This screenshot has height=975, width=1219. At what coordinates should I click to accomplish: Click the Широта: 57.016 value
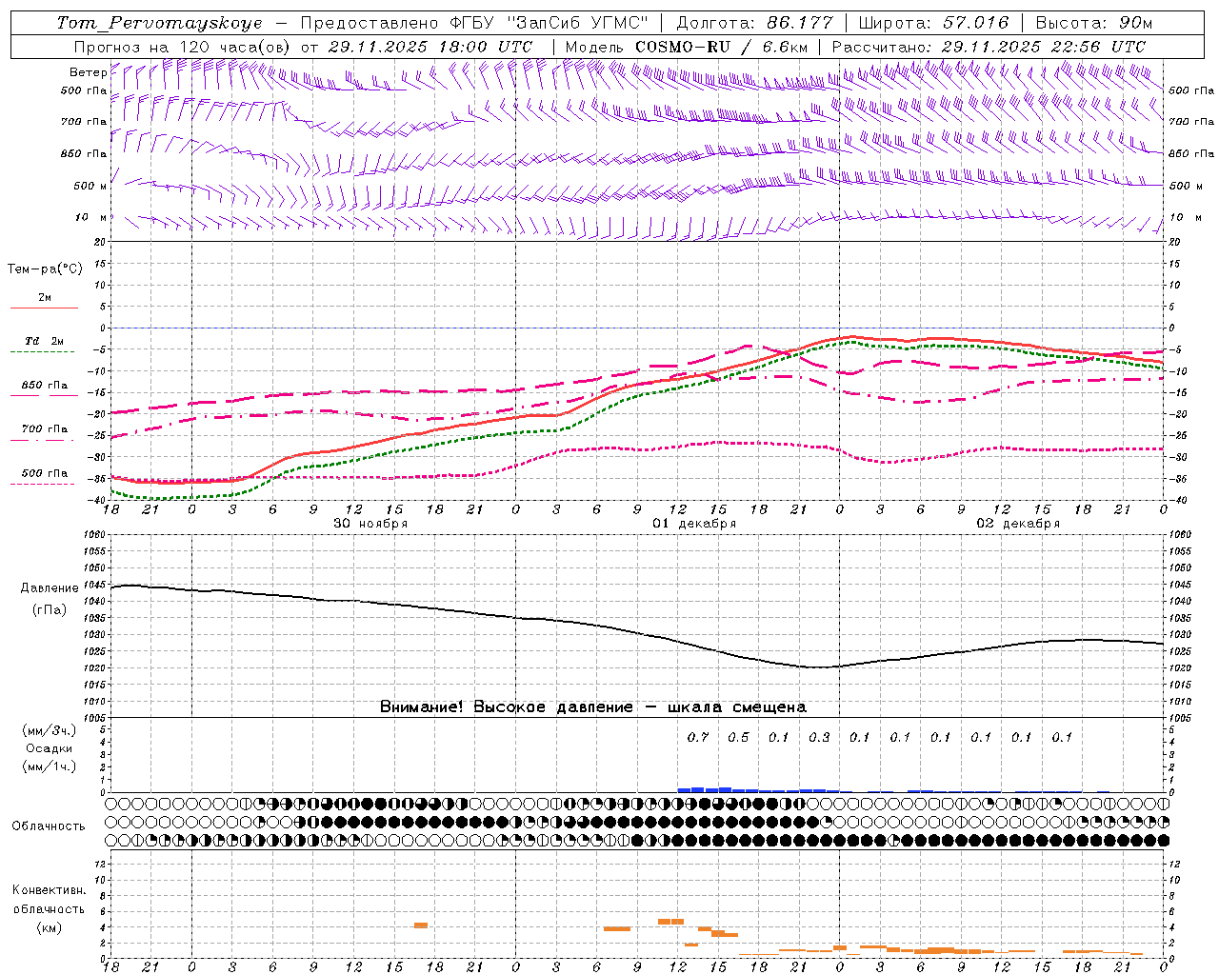pos(935,23)
